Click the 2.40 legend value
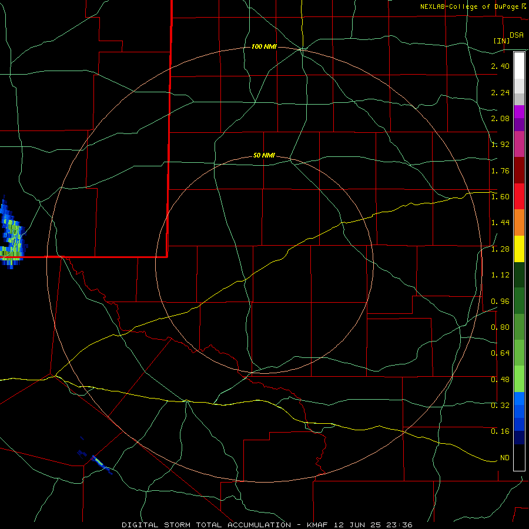 coord(500,66)
